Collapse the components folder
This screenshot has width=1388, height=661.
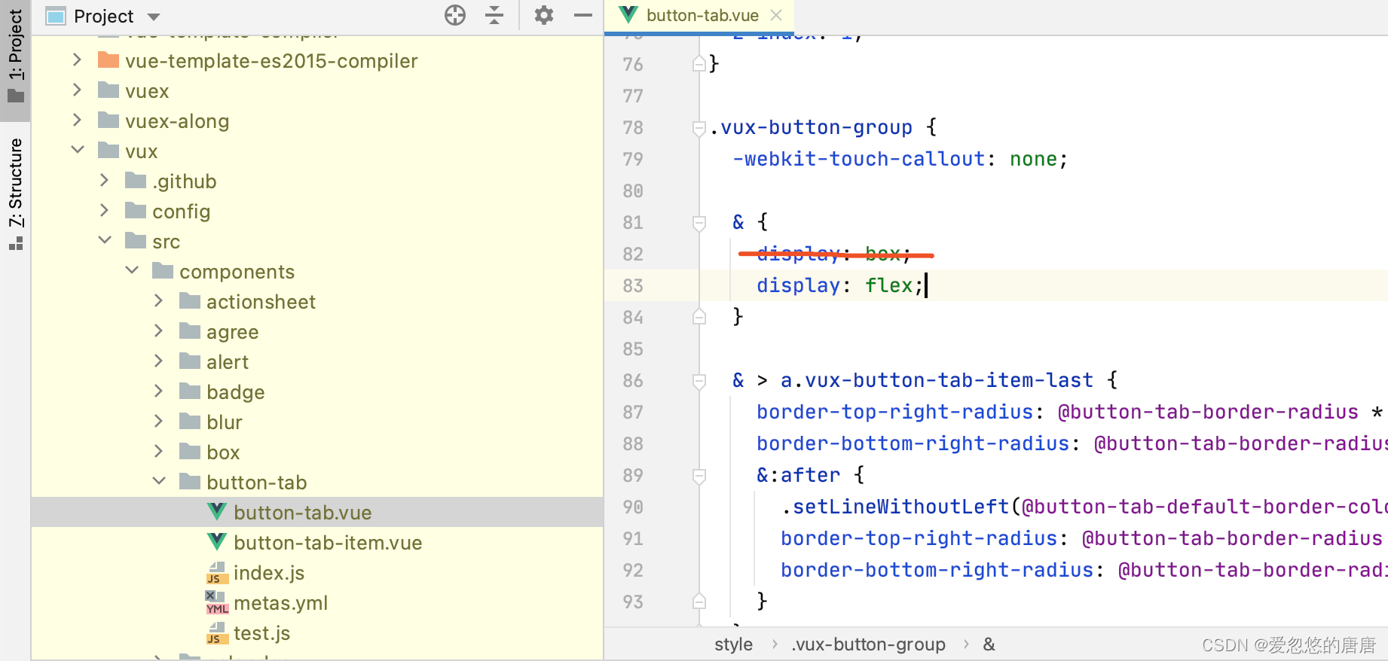[x=131, y=270]
